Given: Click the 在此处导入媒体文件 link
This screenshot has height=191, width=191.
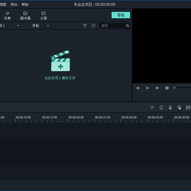Looking at the screenshot, I should point(60,78).
